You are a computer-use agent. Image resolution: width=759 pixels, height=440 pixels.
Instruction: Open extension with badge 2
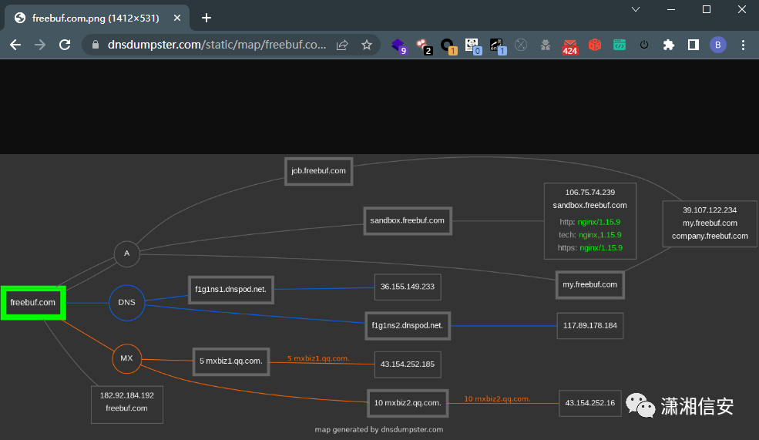(x=424, y=46)
